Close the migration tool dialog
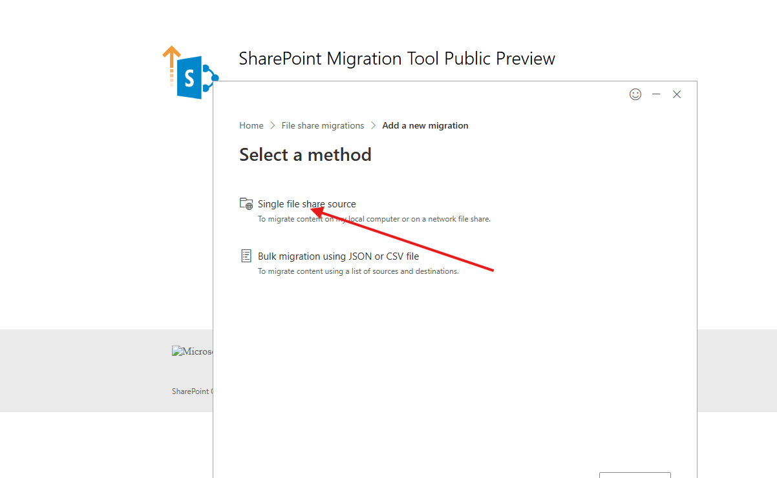 [x=677, y=94]
